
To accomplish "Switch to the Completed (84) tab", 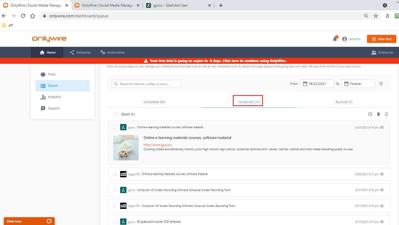I will [x=154, y=102].
